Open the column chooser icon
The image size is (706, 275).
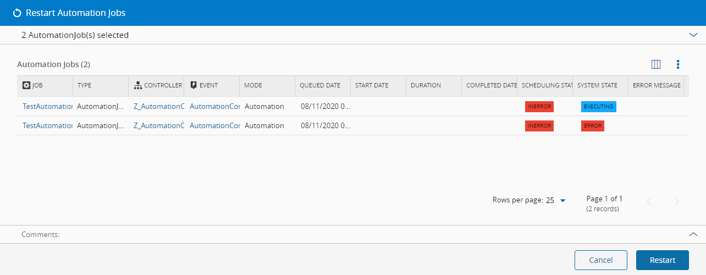pyautogui.click(x=655, y=64)
